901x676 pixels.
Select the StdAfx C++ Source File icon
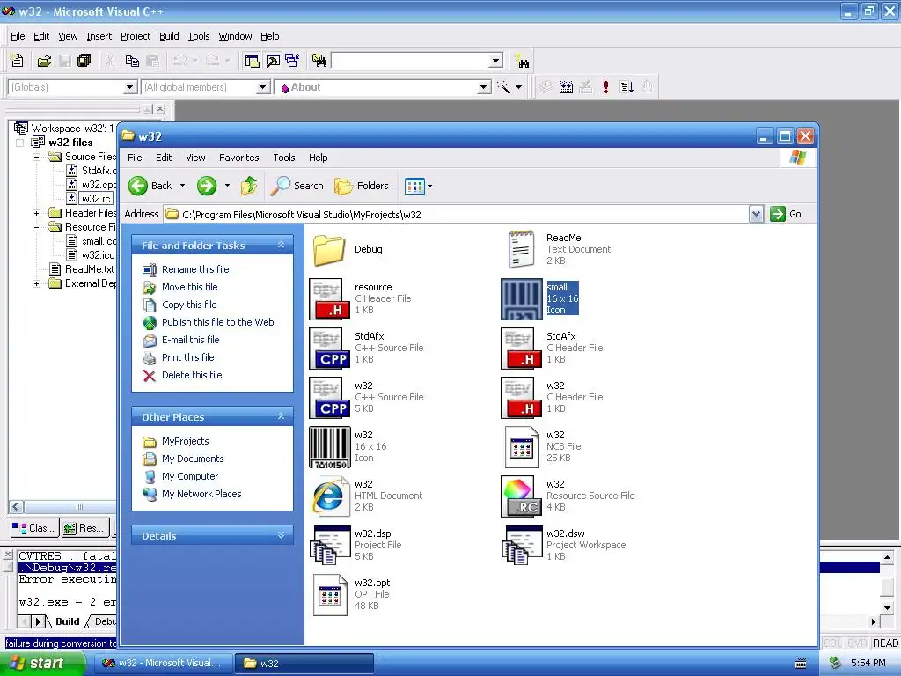click(x=330, y=349)
